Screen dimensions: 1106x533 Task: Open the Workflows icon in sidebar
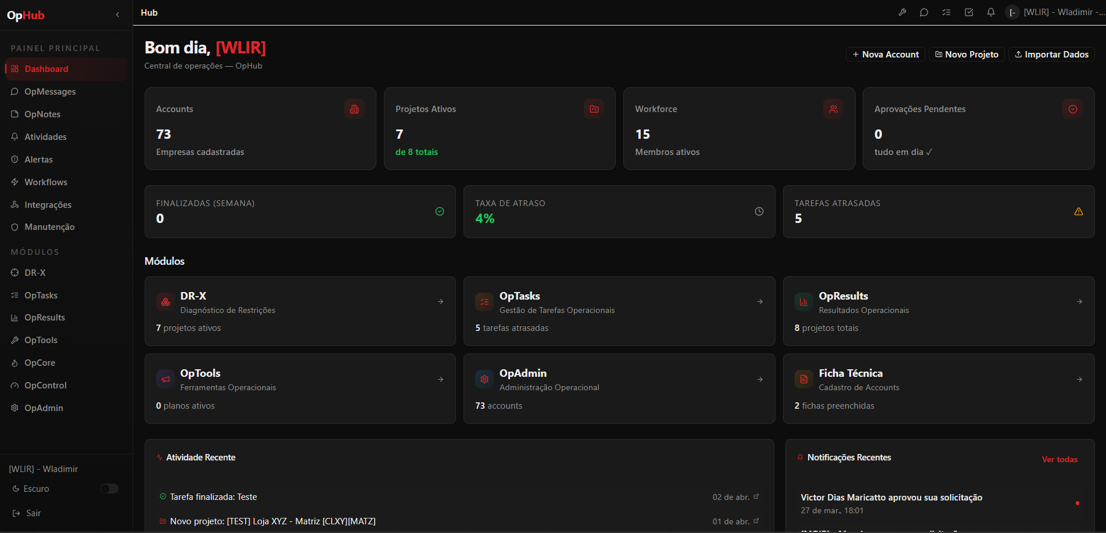[x=14, y=182]
